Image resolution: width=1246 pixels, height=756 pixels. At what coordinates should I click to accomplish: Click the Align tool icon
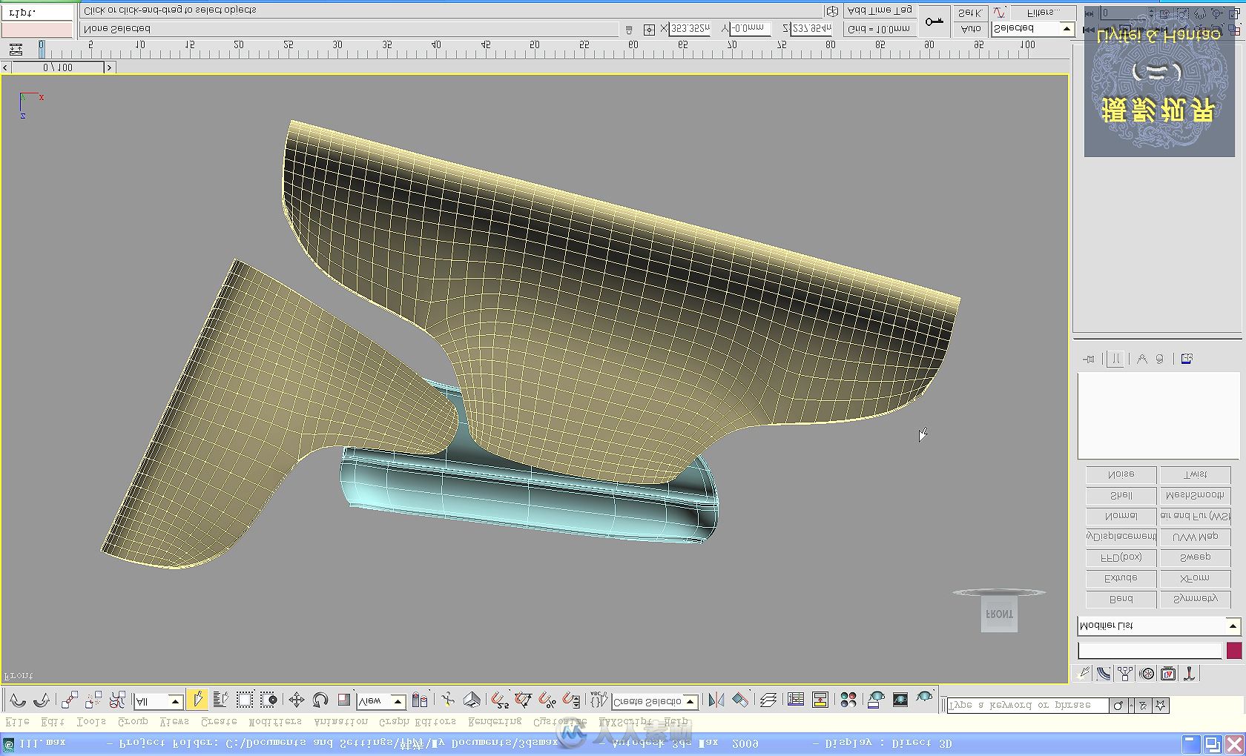point(740,700)
